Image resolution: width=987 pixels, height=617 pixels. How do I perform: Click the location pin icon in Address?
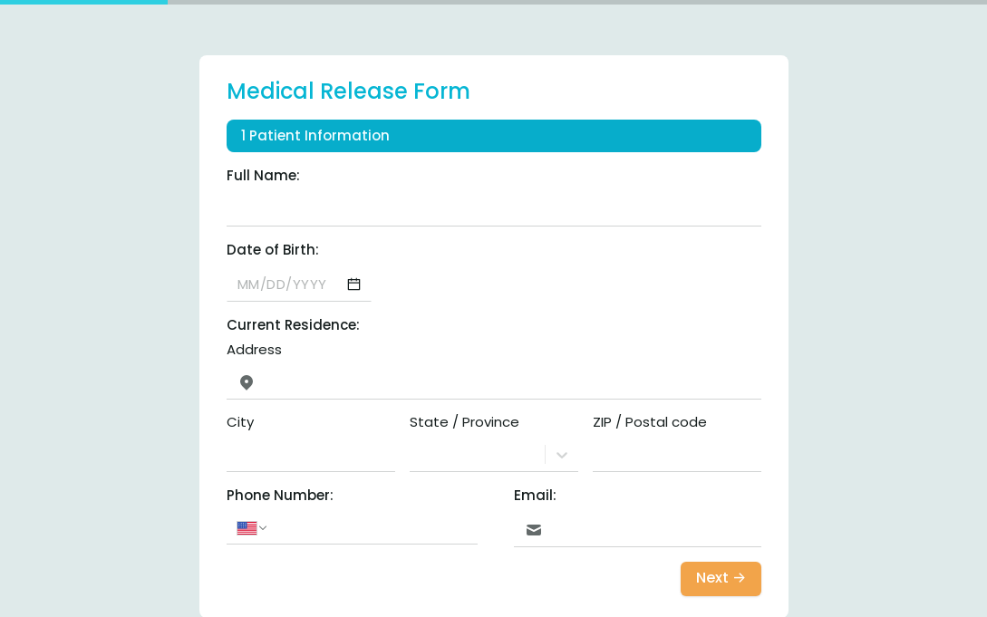tap(247, 382)
